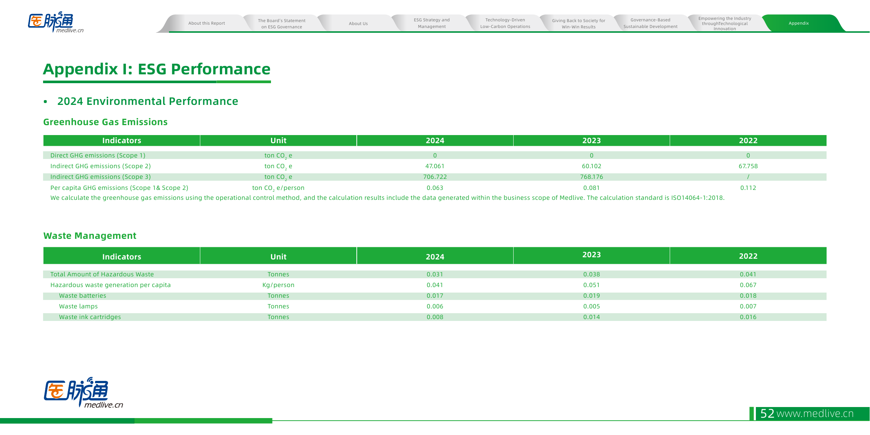870x435 pixels.
Task: Go to ESG Strategy and Management tab
Action: (432, 23)
